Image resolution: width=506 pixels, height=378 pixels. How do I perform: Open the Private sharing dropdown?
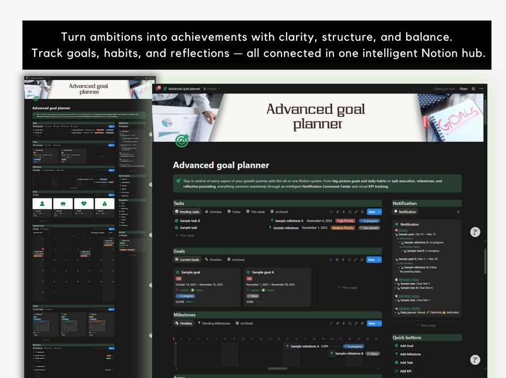coord(211,88)
